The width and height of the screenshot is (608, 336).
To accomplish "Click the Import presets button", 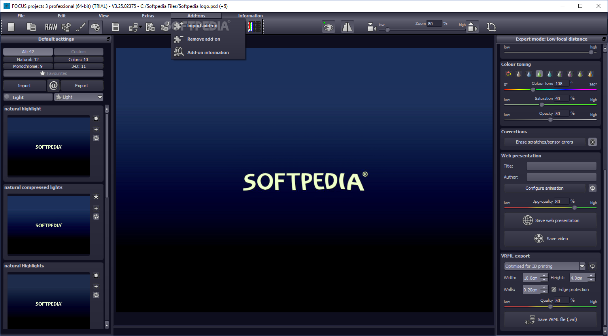I will [25, 86].
